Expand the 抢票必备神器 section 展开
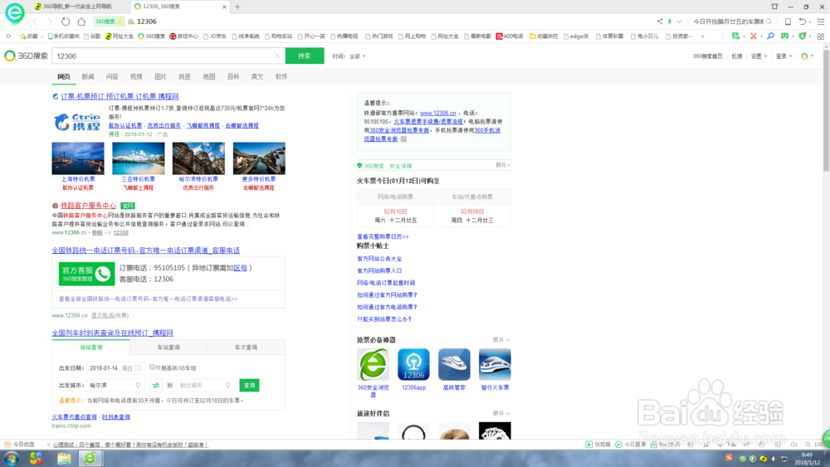 pos(502,340)
